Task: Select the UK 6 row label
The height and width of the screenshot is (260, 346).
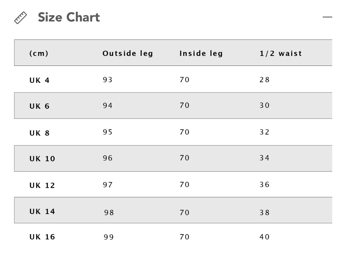Action: [40, 106]
